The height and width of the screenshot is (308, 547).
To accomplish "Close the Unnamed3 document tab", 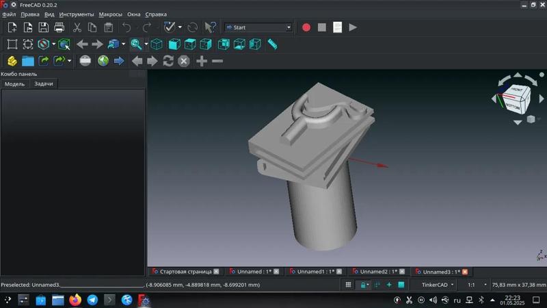I will 465,272.
